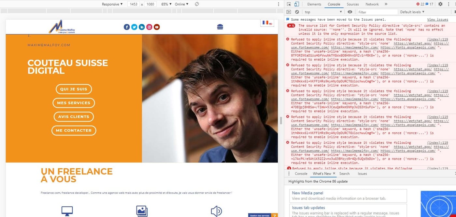Click the Facebook icon on the webpage
Viewport: 456px width, 217px height.
pyautogui.click(x=127, y=27)
